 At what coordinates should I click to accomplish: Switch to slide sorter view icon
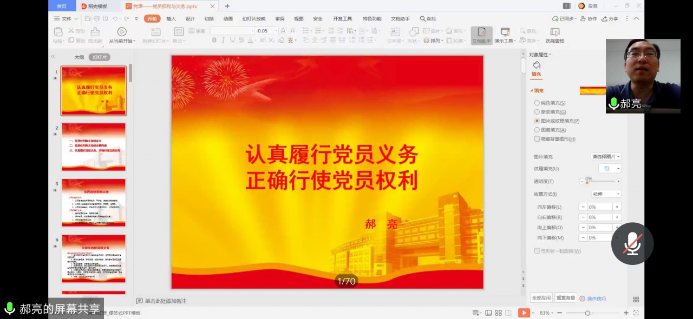pos(498,313)
